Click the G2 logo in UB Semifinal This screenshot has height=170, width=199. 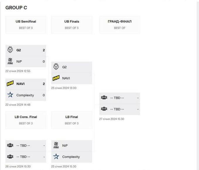coord(10,50)
